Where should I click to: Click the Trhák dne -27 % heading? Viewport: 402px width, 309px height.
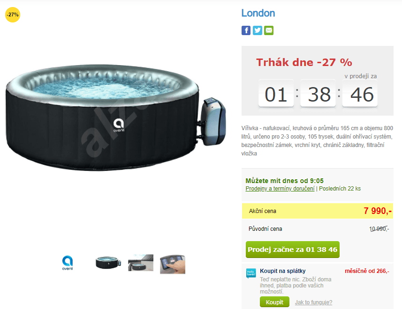(x=304, y=62)
